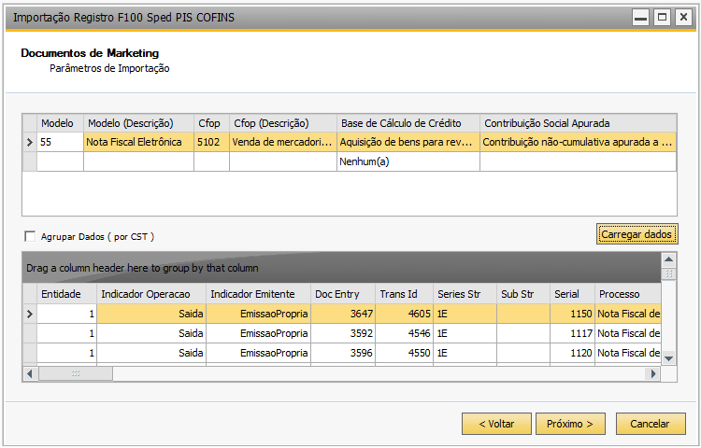Select the Trans Id cell 4550
The width and height of the screenshot is (701, 448).
[404, 353]
